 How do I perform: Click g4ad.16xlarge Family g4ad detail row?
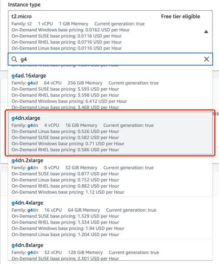(85, 83)
